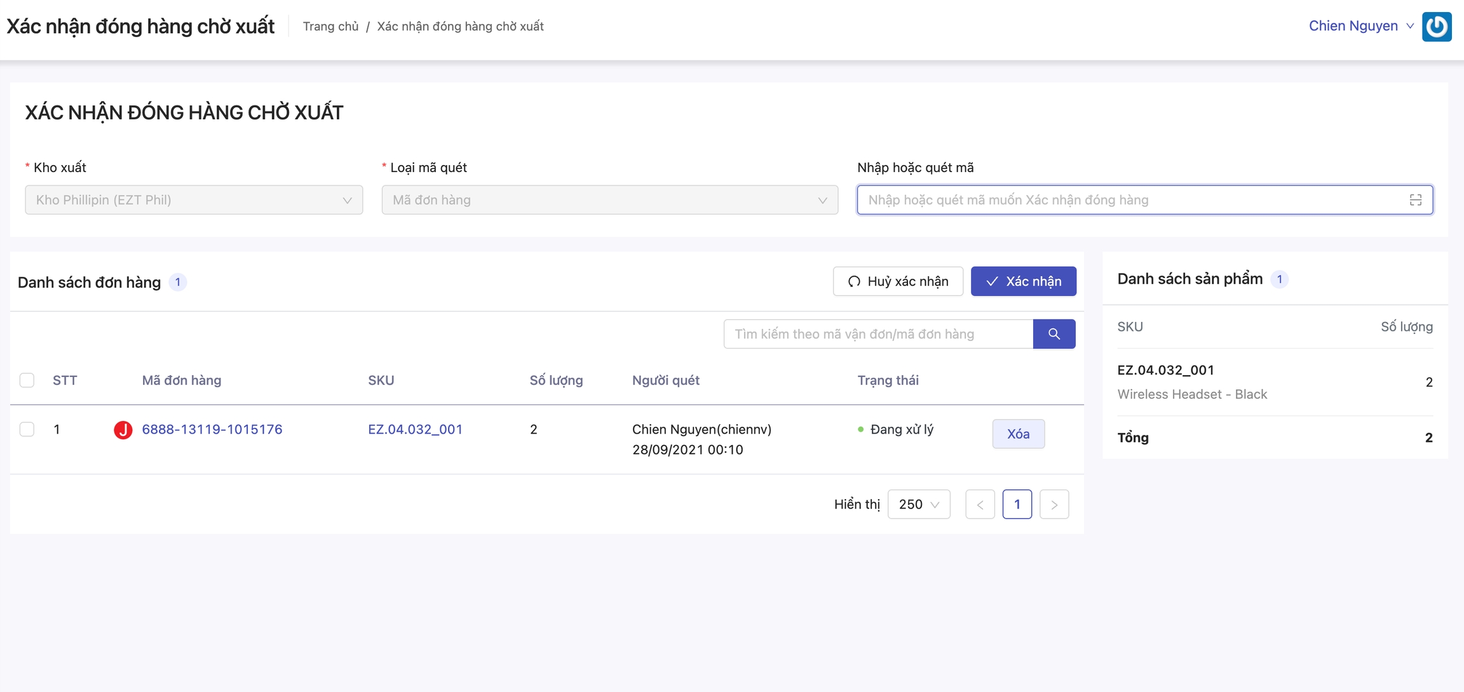Screen dimensions: 1464x692
Task: Click the Xóa delete button
Action: (x=1018, y=434)
